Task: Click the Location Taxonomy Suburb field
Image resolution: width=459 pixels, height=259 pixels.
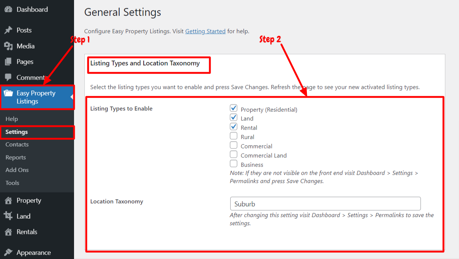Action: pos(325,204)
